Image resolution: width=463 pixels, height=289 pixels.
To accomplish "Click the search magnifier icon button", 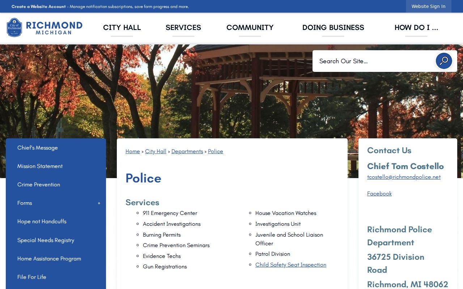I will [x=444, y=61].
